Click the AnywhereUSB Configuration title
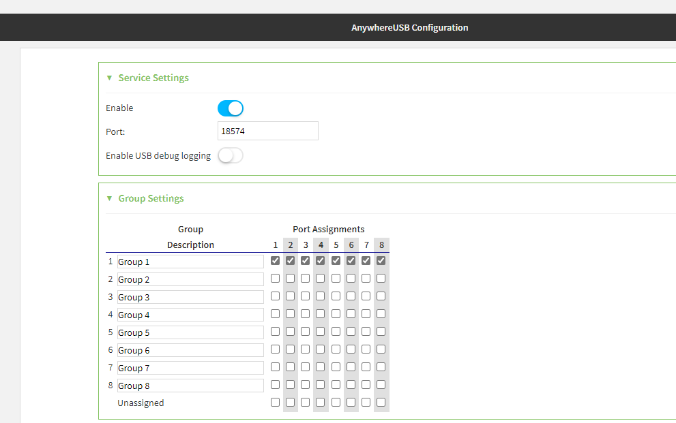 [409, 27]
